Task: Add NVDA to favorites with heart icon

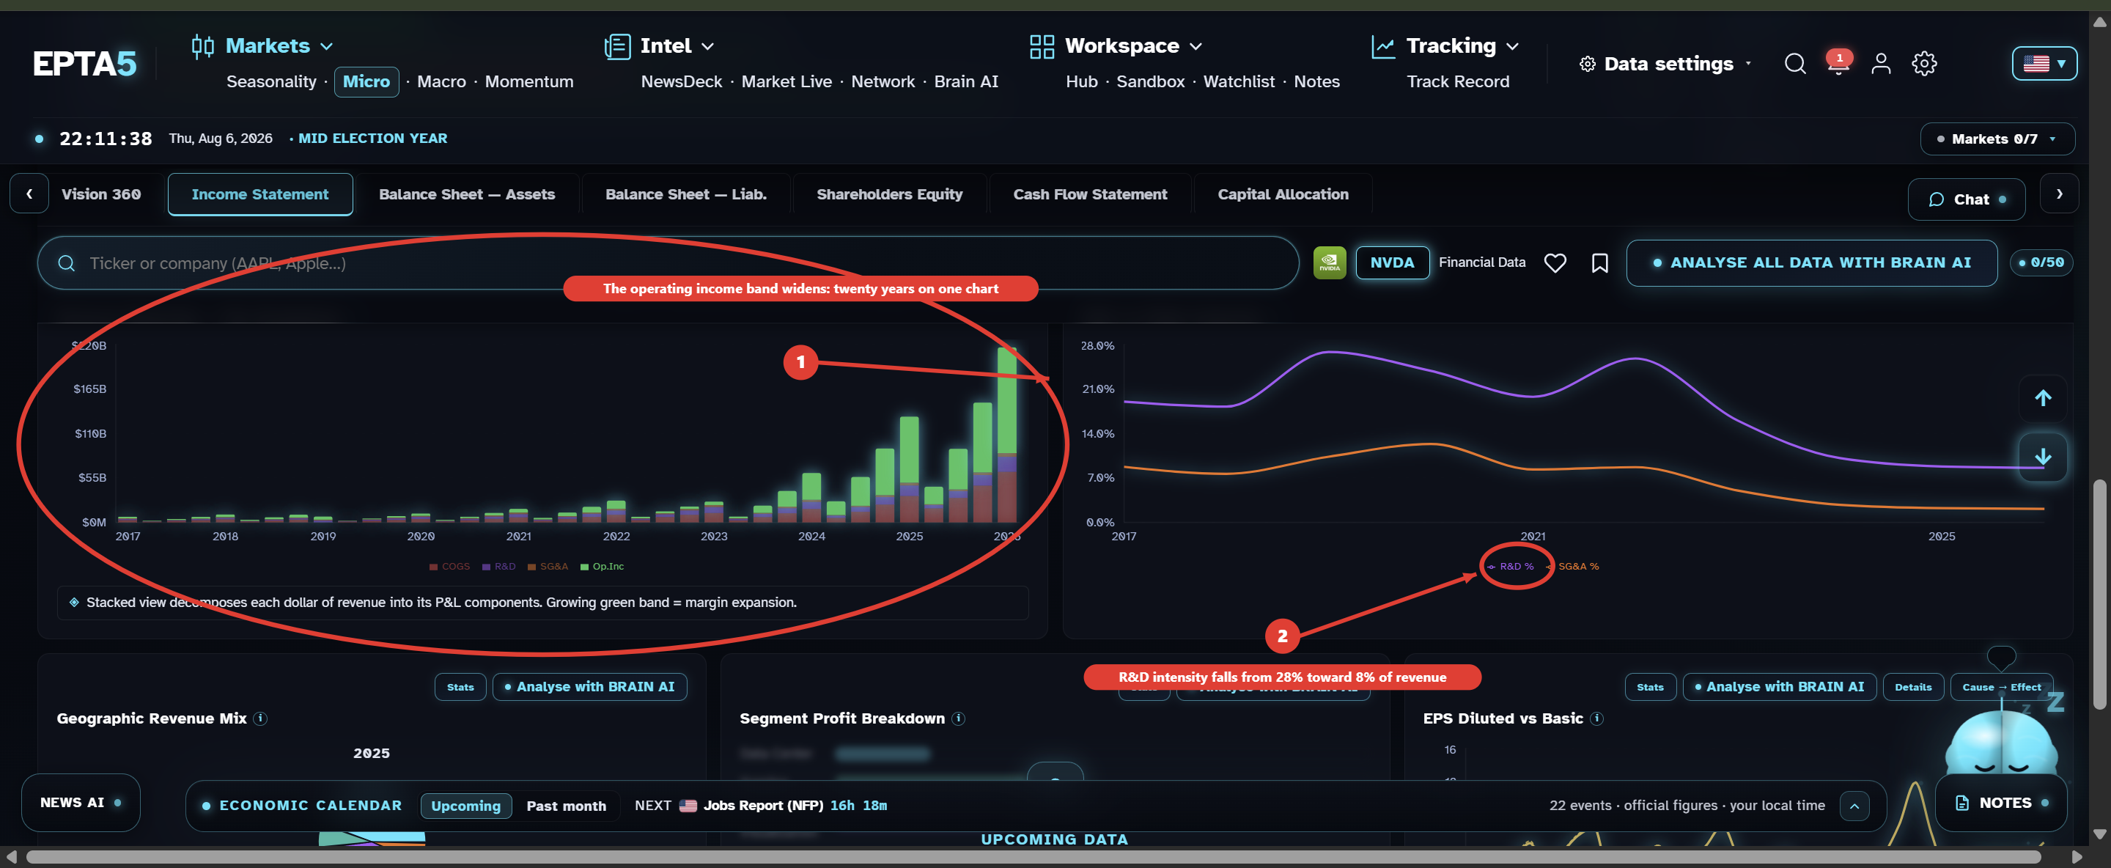Action: 1555,263
